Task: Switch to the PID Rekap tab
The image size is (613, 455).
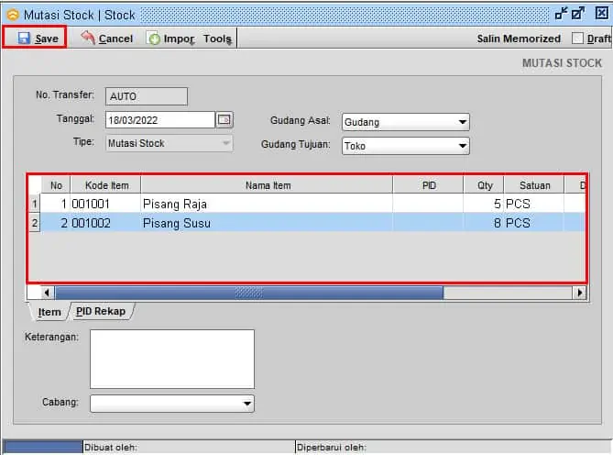Action: tap(101, 311)
